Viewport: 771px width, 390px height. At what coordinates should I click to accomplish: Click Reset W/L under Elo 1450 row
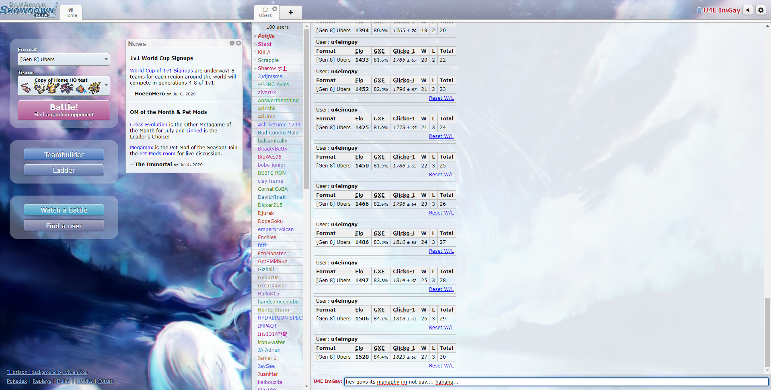pos(441,174)
